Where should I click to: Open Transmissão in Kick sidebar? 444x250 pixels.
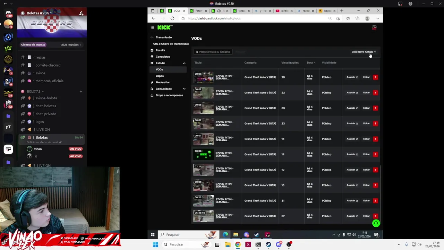pos(164,37)
